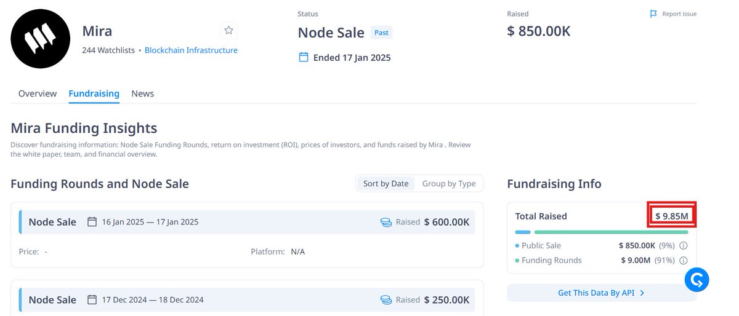Open the blue floating G widget button
739x316 pixels.
(x=697, y=280)
